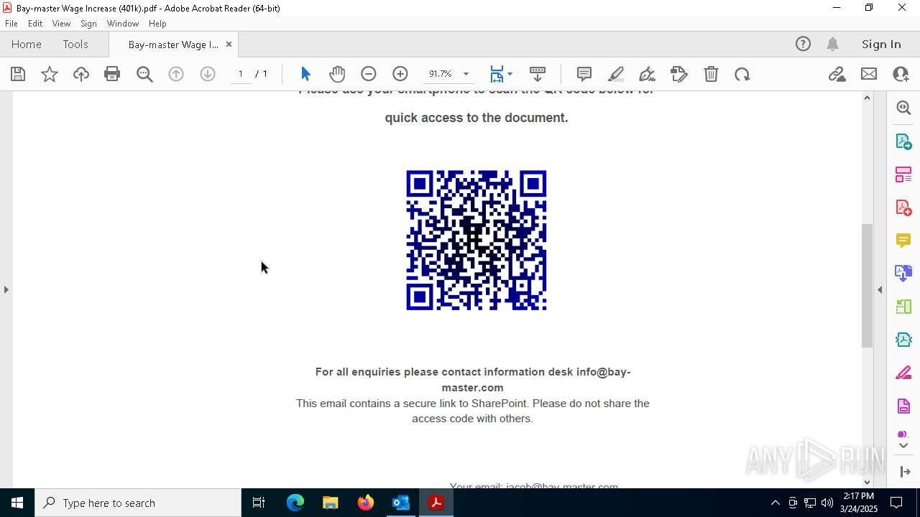Open the Sign menu
The width and height of the screenshot is (920, 517).
(x=88, y=23)
